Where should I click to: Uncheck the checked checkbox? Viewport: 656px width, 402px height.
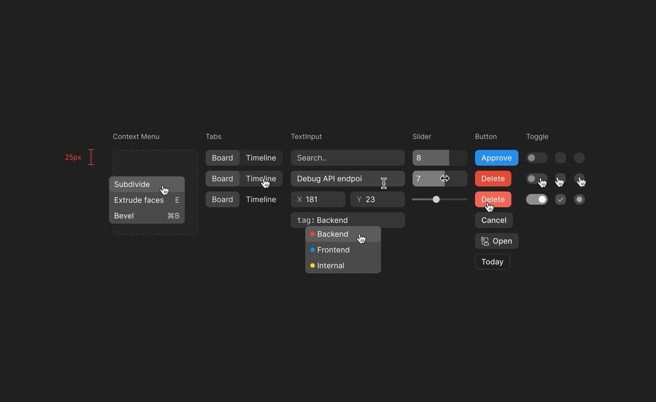pyautogui.click(x=561, y=199)
